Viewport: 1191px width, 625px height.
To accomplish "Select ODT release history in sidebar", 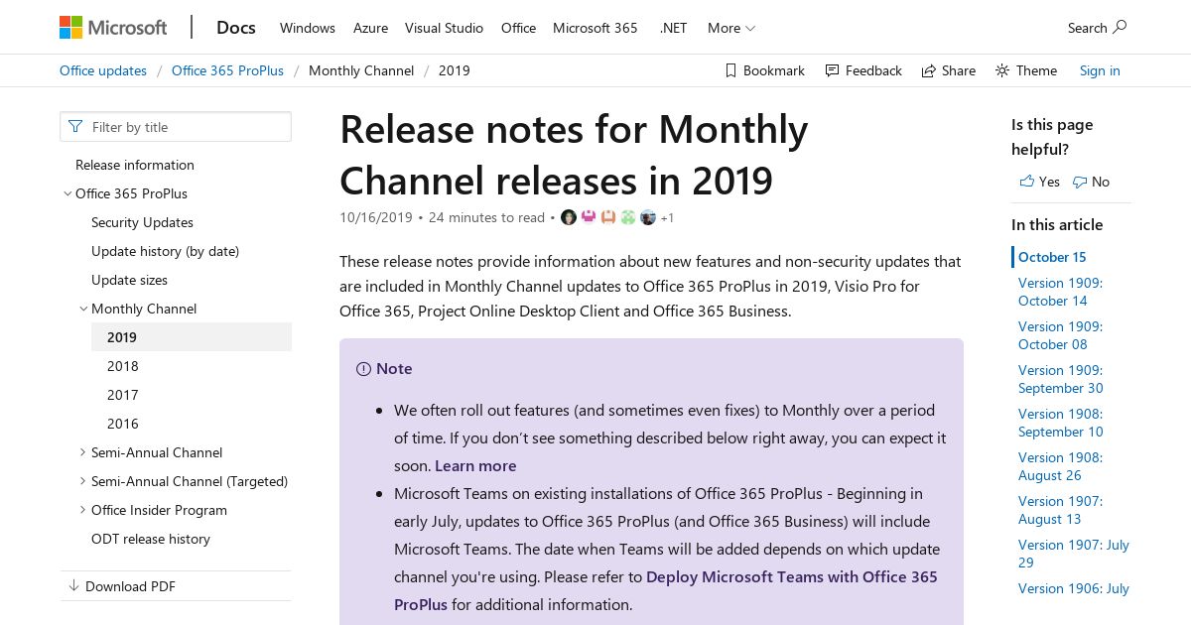I will (x=151, y=539).
